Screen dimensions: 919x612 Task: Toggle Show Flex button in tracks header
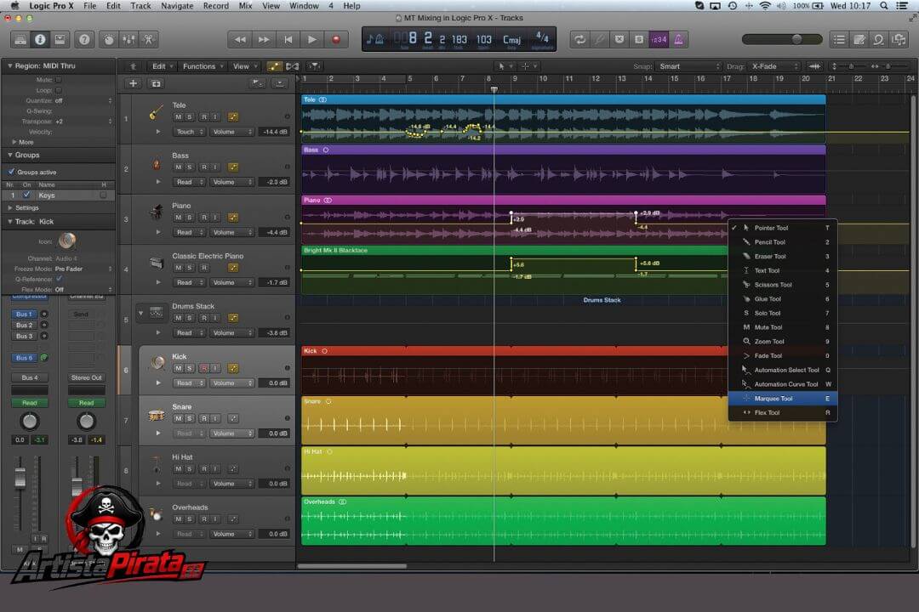(x=293, y=67)
